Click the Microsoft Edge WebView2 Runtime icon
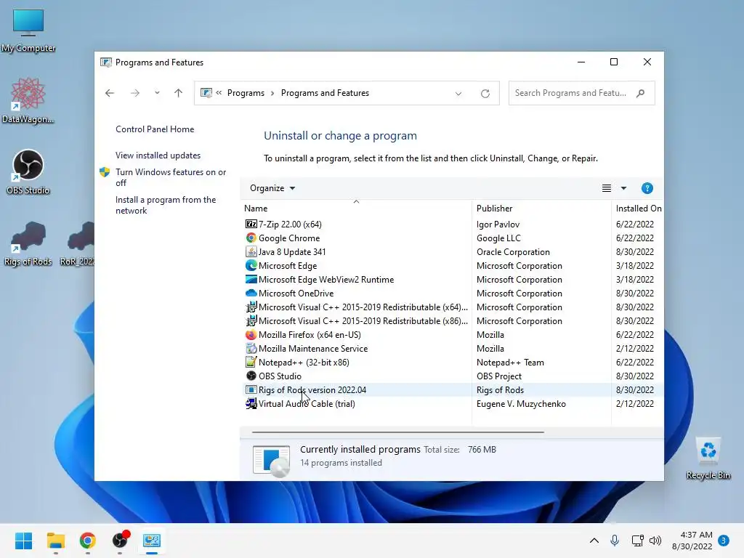The width and height of the screenshot is (744, 558). [251, 279]
